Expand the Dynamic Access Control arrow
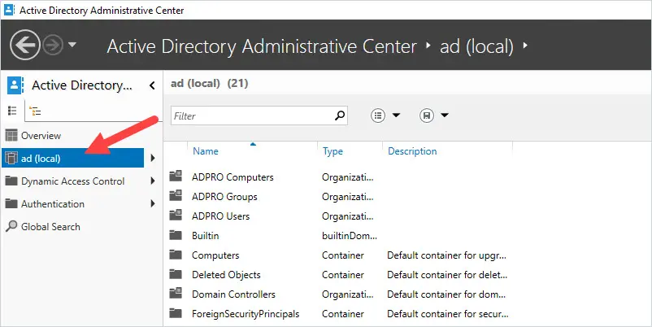Viewport: 652px width, 327px height. (x=153, y=181)
